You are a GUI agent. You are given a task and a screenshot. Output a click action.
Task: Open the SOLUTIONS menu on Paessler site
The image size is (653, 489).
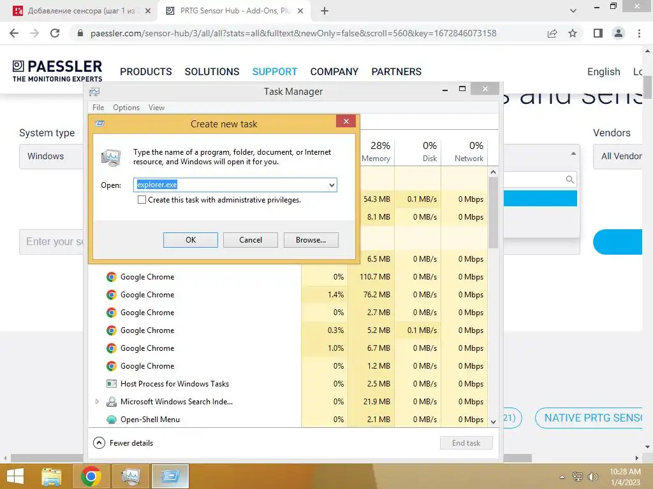[212, 71]
